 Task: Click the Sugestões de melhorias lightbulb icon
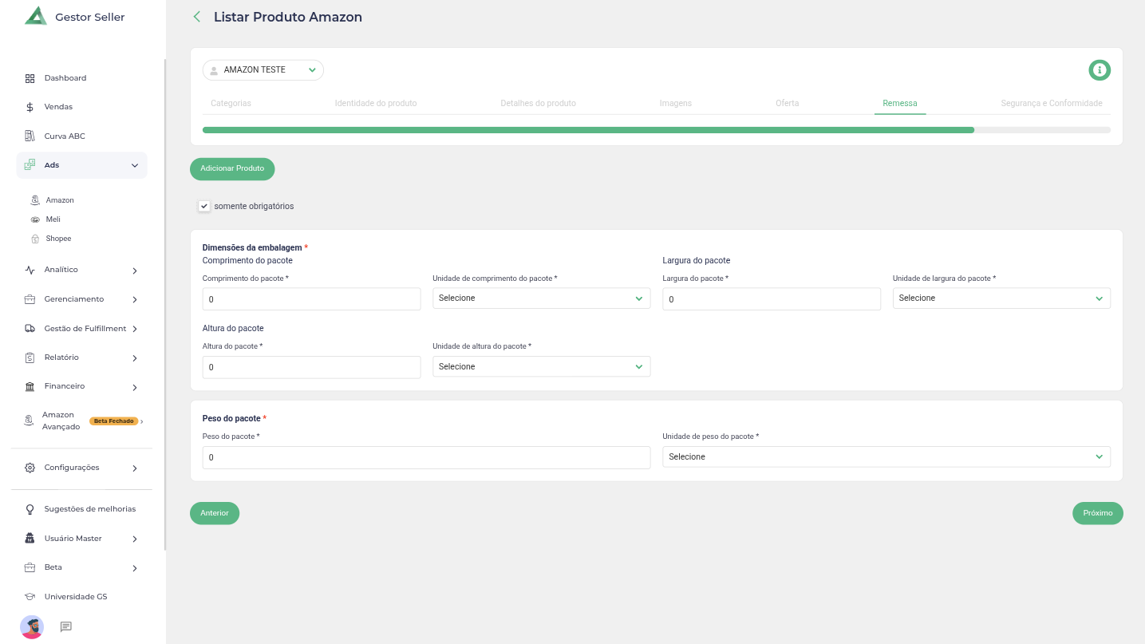[x=30, y=509]
